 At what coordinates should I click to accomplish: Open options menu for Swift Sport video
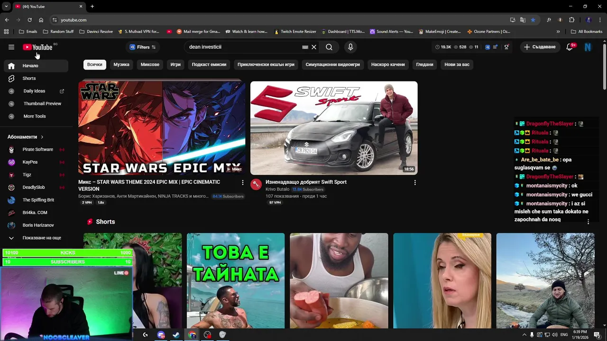click(415, 182)
